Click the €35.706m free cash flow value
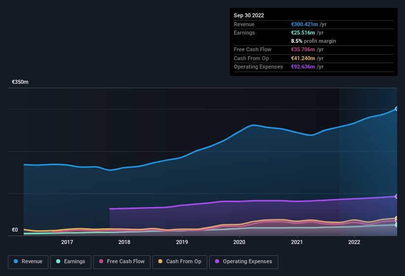405x276 pixels. pyautogui.click(x=303, y=49)
